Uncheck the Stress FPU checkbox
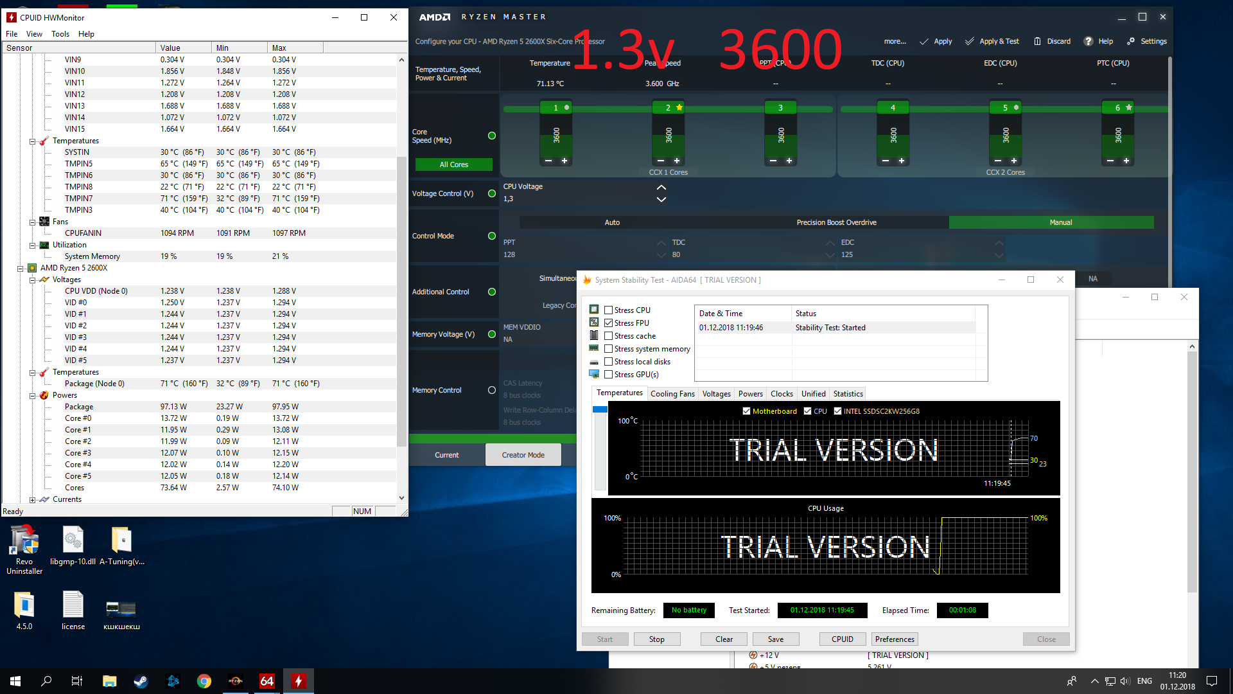This screenshot has width=1233, height=694. pyautogui.click(x=608, y=323)
